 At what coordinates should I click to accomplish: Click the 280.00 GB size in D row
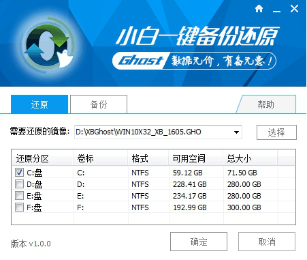pyautogui.click(x=244, y=184)
